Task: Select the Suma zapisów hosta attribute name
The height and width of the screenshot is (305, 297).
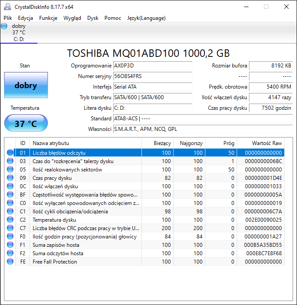Action: click(56, 245)
